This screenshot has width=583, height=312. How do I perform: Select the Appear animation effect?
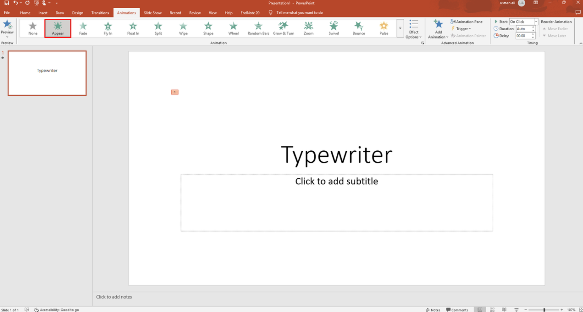pyautogui.click(x=58, y=28)
